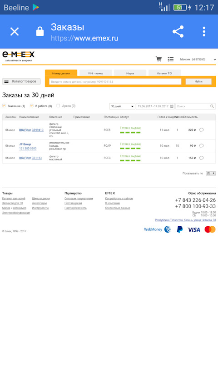This screenshot has height=388, width=218.
Task: Click phone number +7 800 100-93-33
Action: pos(195,206)
